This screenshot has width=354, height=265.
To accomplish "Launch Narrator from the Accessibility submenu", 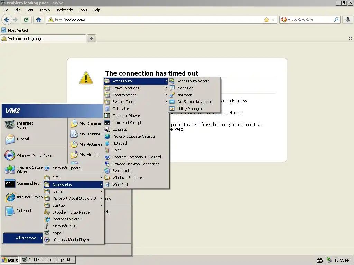I will 194,95.
